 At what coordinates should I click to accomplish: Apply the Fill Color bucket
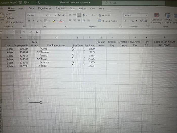click(54, 21)
